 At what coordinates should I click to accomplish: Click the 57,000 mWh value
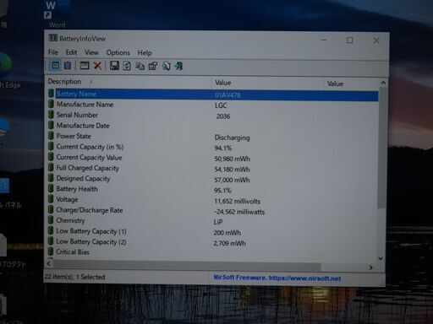coord(232,180)
